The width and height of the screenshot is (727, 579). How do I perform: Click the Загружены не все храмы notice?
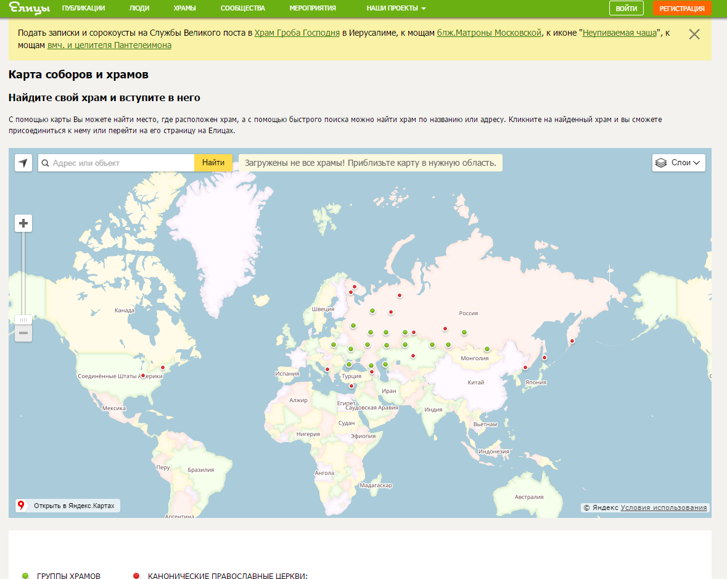pyautogui.click(x=371, y=163)
